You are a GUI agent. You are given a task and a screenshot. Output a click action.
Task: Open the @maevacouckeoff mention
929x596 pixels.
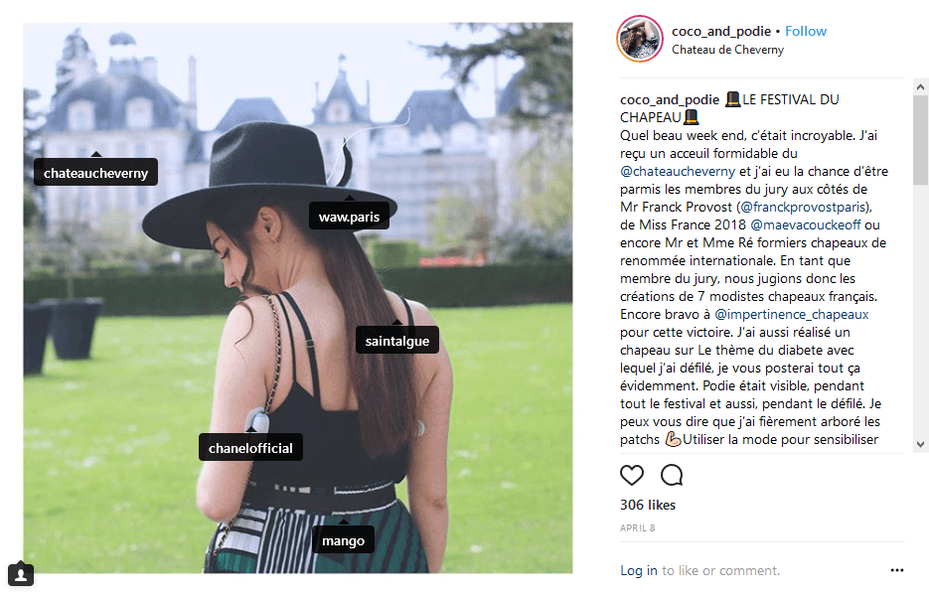tap(805, 225)
